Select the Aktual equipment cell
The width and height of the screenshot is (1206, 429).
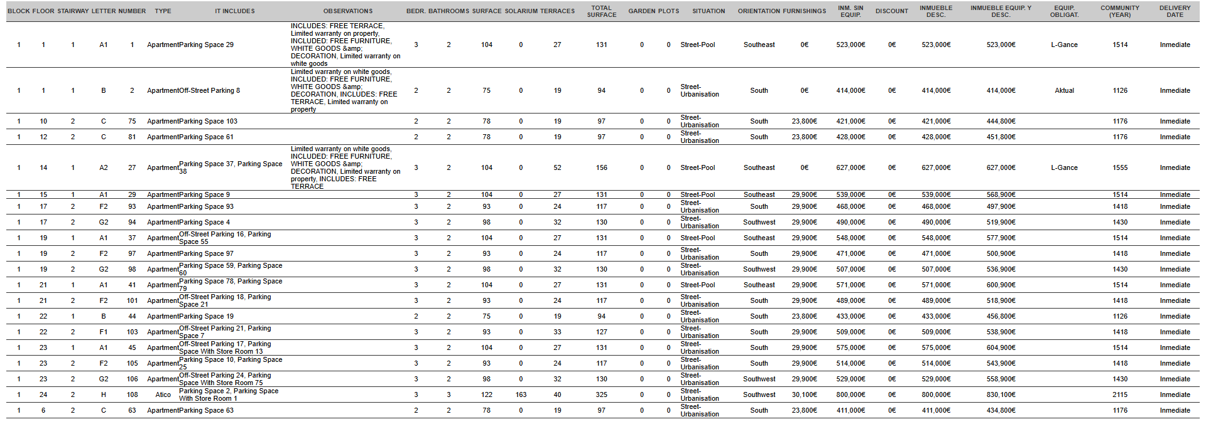pos(1064,91)
